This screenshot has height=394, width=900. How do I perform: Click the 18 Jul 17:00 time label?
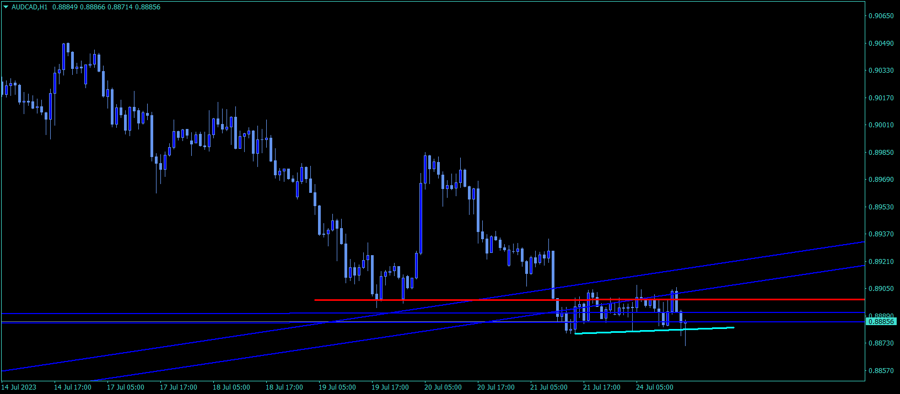pyautogui.click(x=284, y=387)
